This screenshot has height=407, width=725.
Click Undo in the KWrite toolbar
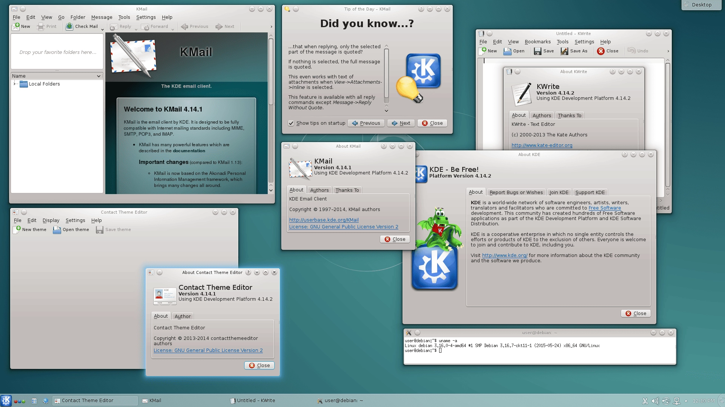click(x=638, y=51)
